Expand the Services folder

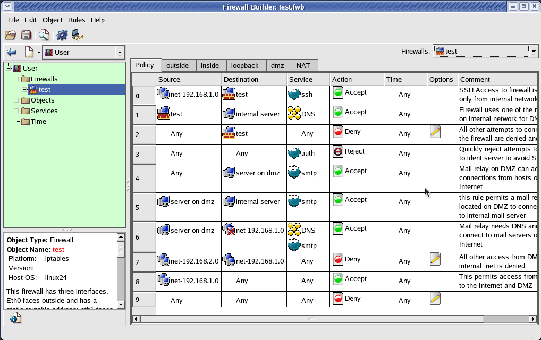click(x=16, y=110)
